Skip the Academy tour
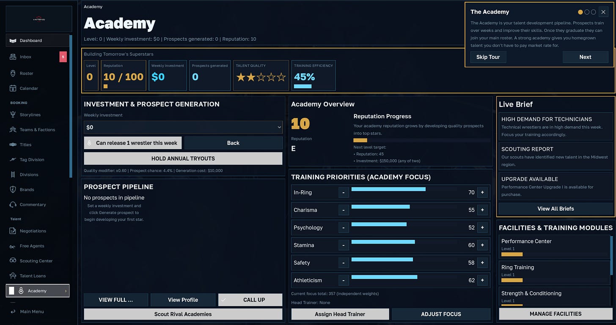616x325 pixels. (x=488, y=57)
